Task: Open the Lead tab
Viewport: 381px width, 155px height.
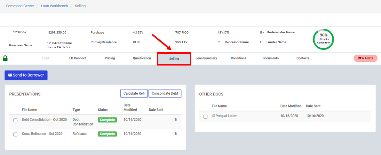Action: point(45,58)
